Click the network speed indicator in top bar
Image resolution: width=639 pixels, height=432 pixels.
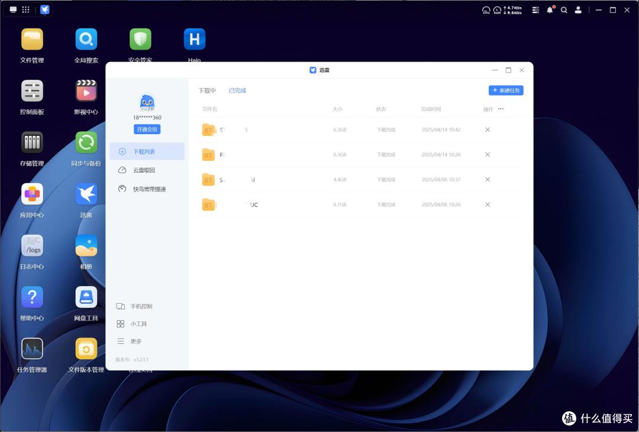512,10
